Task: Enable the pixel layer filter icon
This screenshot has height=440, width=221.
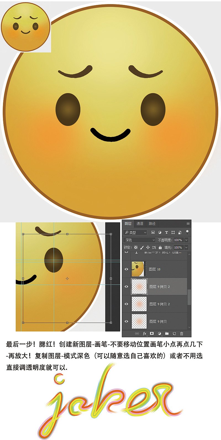Action: click(x=153, y=233)
